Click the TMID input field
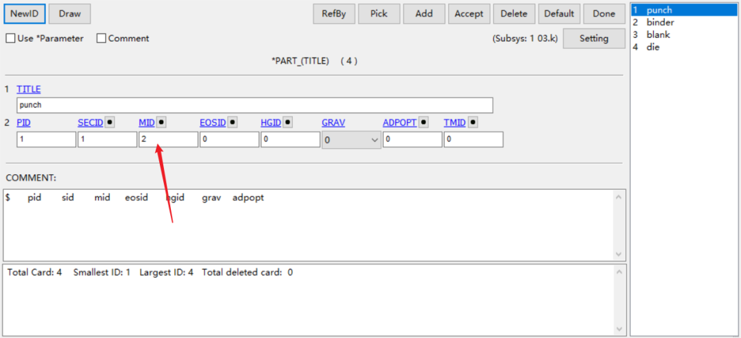The width and height of the screenshot is (741, 338). [x=473, y=139]
